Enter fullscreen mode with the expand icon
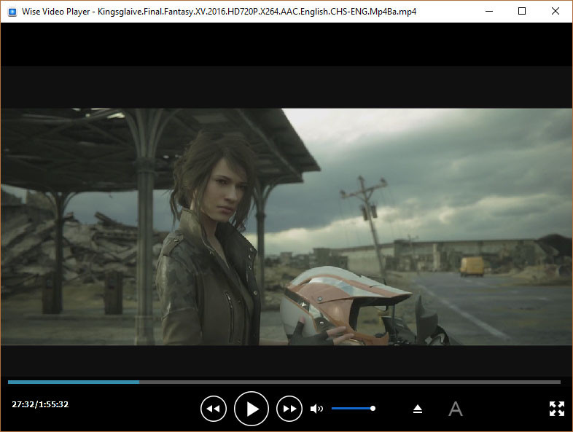 (x=556, y=409)
